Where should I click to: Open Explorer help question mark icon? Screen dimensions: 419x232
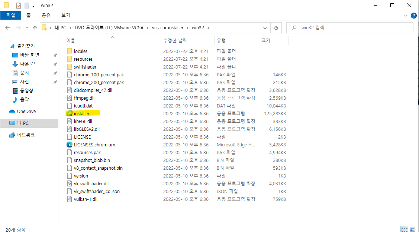(x=414, y=16)
